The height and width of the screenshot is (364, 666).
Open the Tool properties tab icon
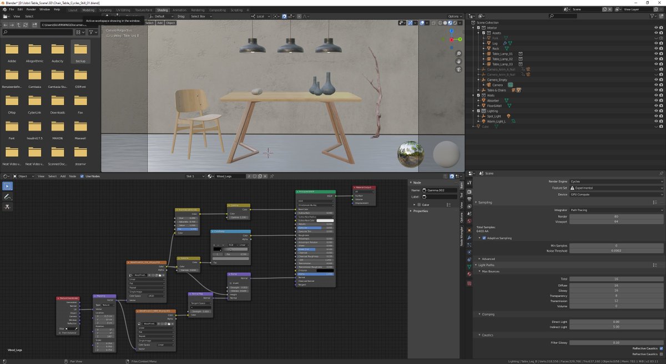pos(469,183)
